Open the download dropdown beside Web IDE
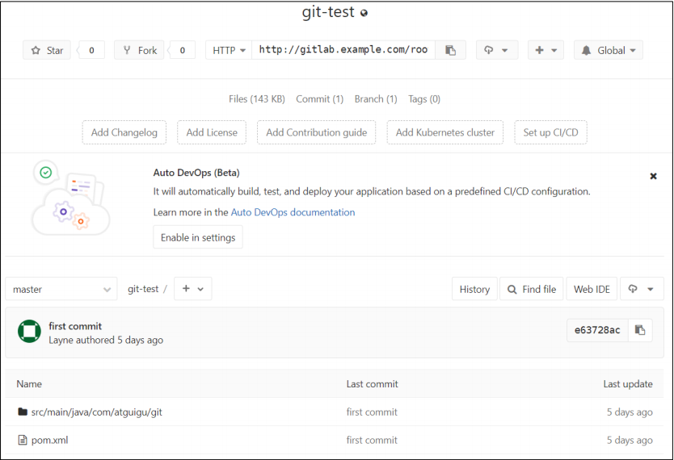674x460 pixels. pos(641,289)
